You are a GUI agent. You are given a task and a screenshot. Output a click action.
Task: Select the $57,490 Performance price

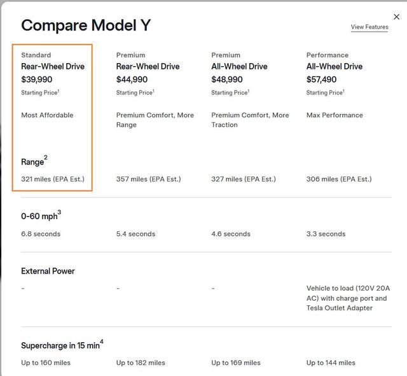[322, 80]
